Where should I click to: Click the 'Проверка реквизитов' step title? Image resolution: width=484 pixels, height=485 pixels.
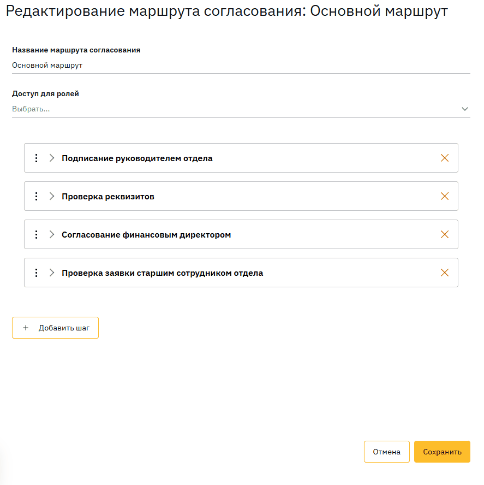click(x=108, y=197)
